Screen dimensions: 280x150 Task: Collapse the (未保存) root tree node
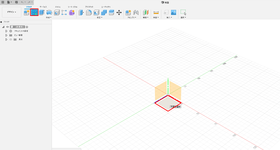coord(3,27)
